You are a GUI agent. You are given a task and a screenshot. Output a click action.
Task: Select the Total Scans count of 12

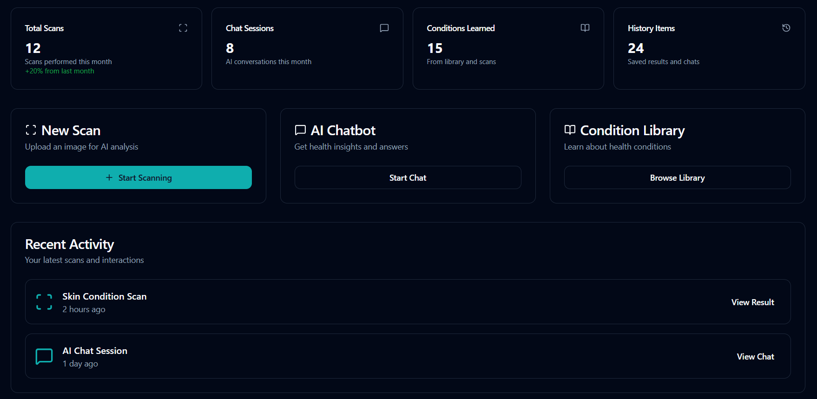[33, 48]
